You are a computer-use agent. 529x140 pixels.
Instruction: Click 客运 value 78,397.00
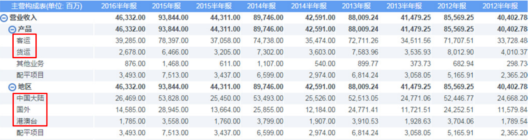(x=173, y=41)
